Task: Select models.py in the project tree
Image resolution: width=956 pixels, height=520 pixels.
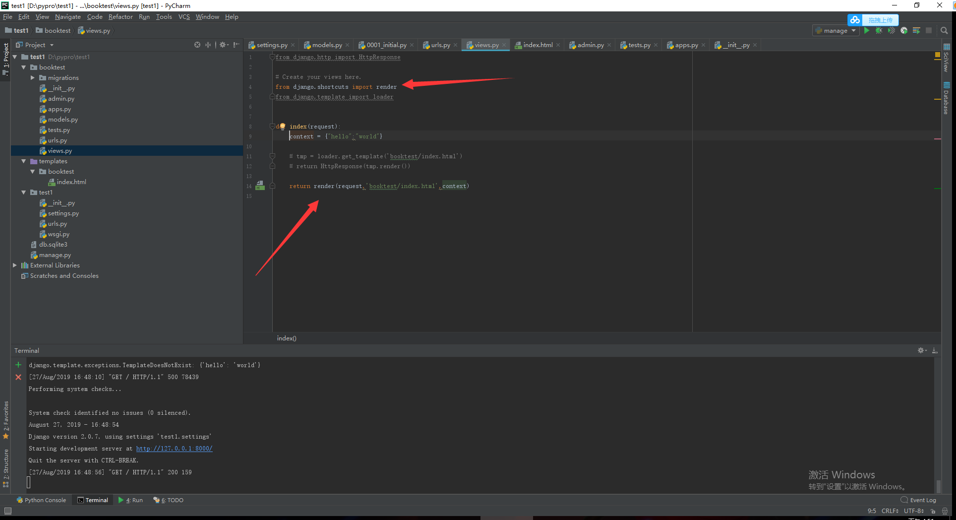Action: (63, 120)
